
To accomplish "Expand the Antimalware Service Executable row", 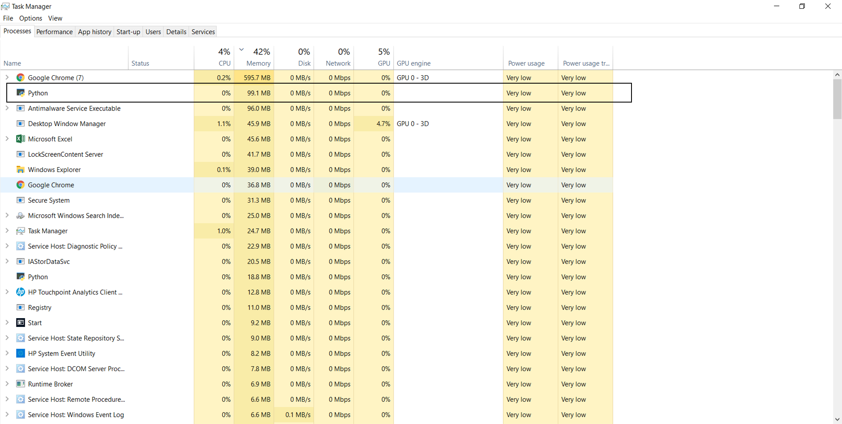I will (x=7, y=108).
